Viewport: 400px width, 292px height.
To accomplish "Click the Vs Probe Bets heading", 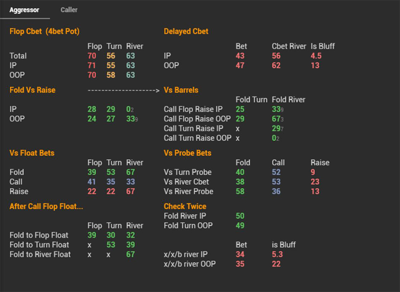I will pyautogui.click(x=187, y=153).
